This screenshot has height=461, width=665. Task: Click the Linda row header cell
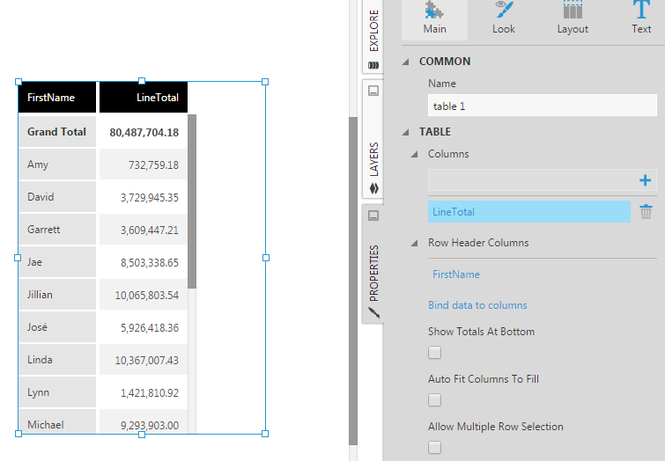pyautogui.click(x=57, y=360)
